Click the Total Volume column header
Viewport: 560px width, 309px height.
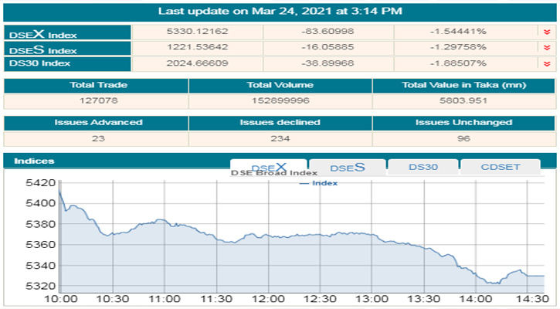(x=280, y=85)
